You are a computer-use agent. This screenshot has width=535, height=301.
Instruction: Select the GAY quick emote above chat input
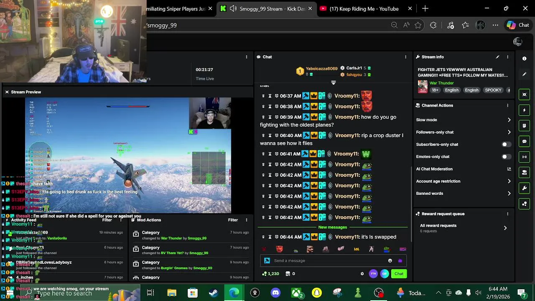tap(341, 249)
